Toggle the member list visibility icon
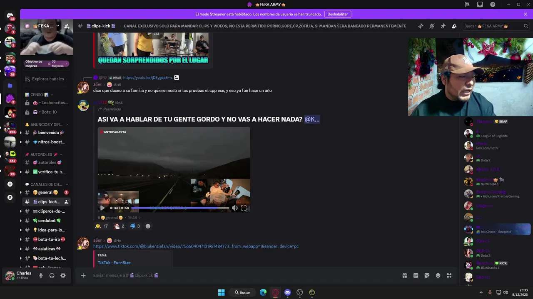533x299 pixels. click(454, 26)
